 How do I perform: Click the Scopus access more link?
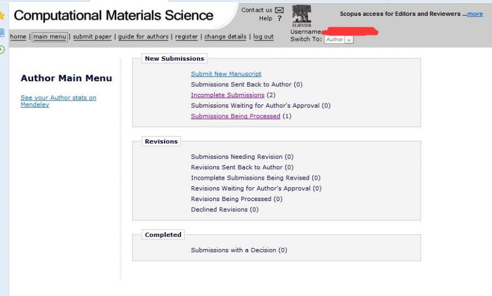(475, 14)
